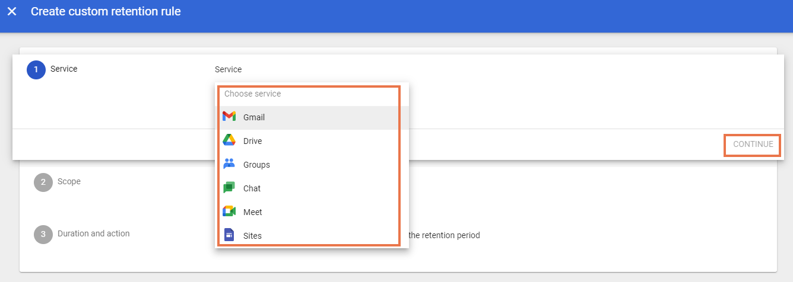
Task: Click the Choose service placeholder
Action: [x=252, y=94]
